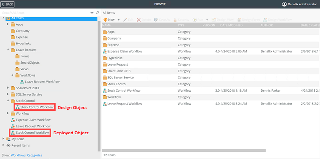Click the Delete toolbar item

[x=144, y=20]
